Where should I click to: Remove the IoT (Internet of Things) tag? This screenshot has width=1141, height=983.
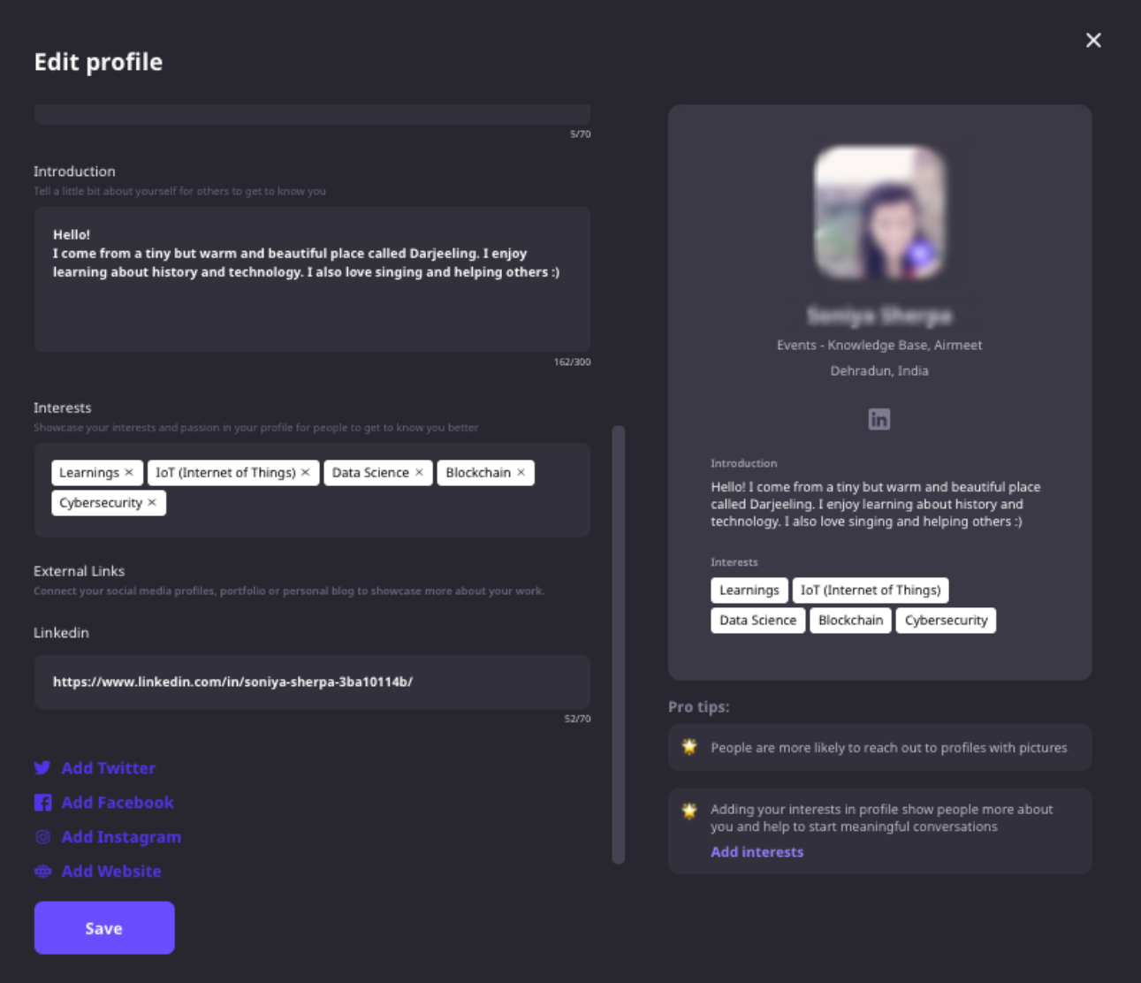tap(305, 473)
